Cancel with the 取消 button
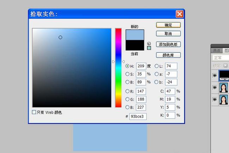The image size is (229, 153). tap(168, 33)
